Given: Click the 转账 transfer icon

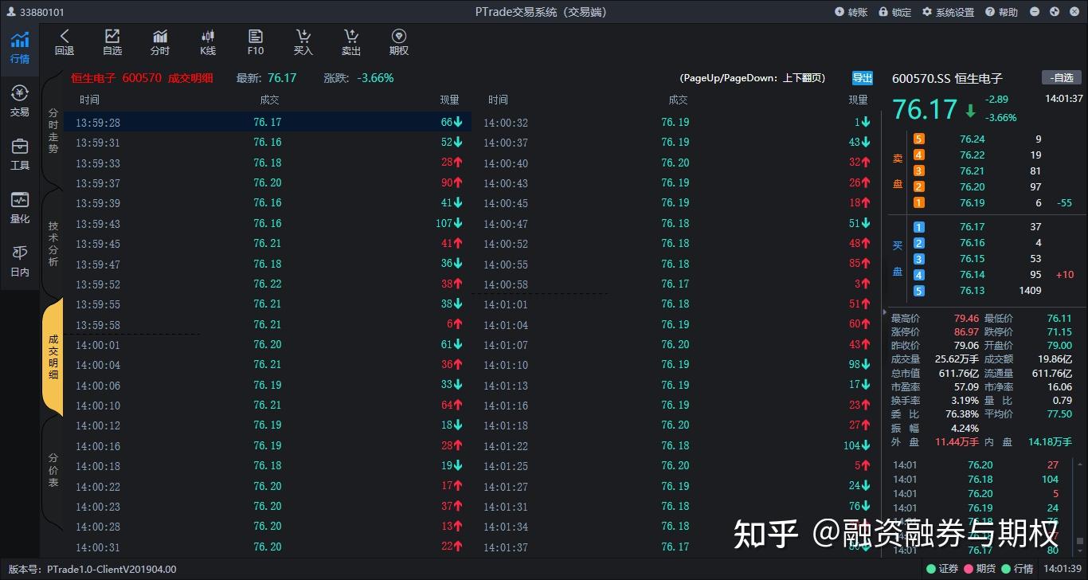Looking at the screenshot, I should click(x=851, y=12).
